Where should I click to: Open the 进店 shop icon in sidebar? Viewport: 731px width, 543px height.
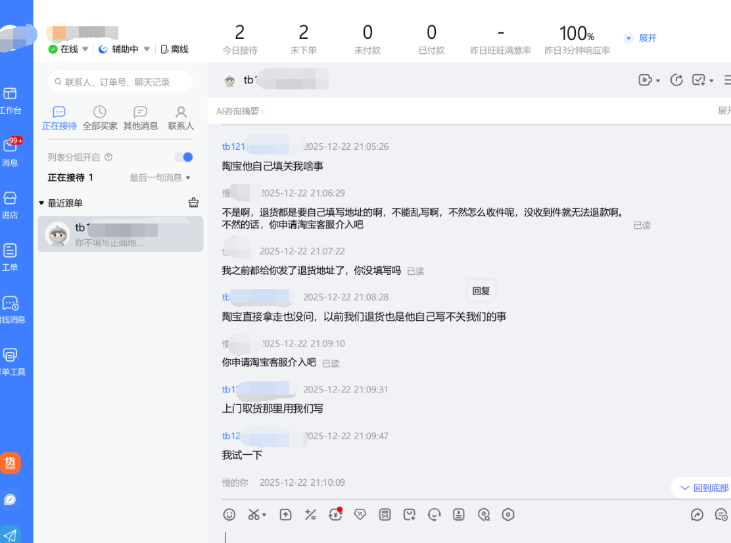click(x=11, y=204)
